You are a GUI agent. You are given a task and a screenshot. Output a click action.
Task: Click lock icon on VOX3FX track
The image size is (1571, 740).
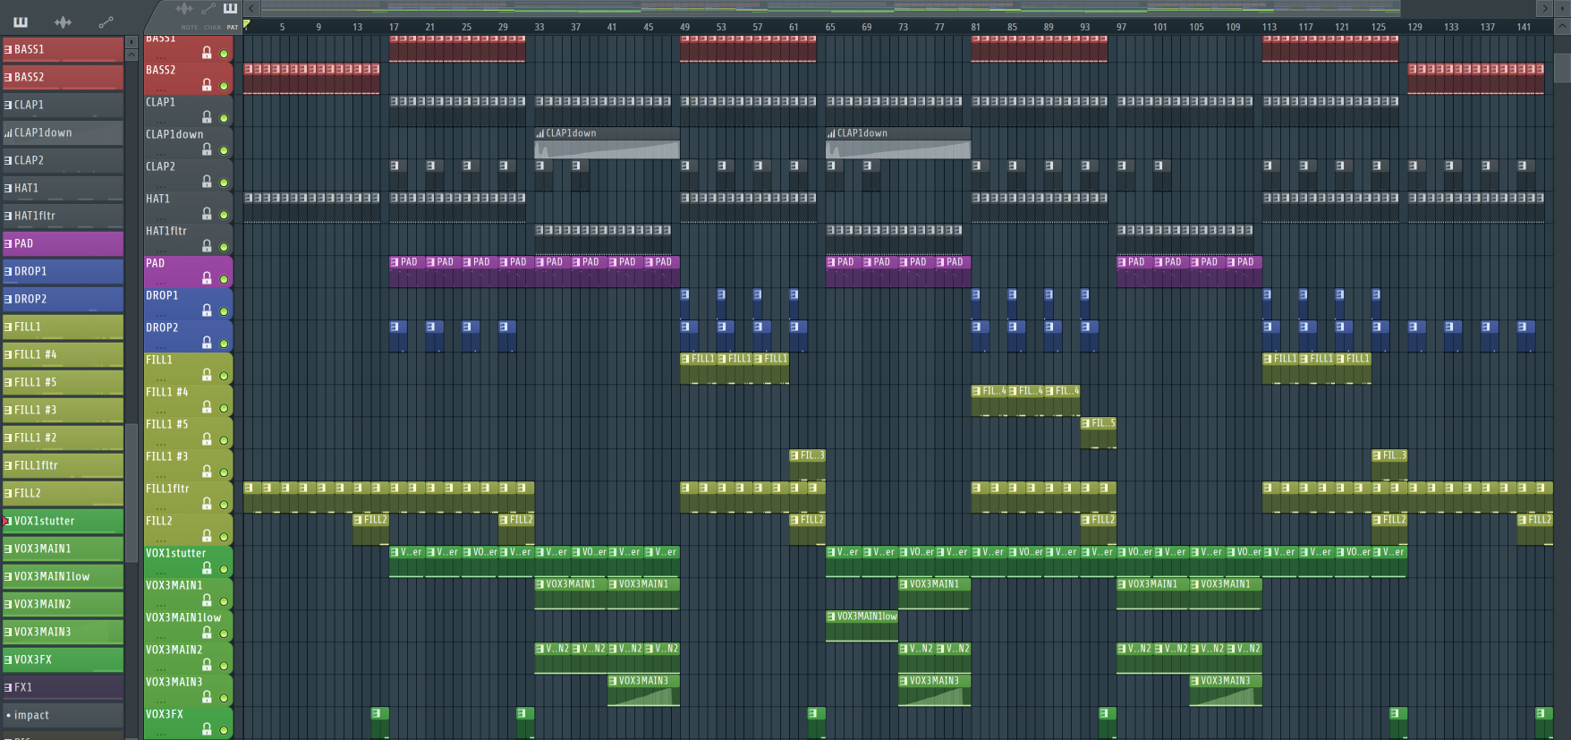(x=207, y=729)
